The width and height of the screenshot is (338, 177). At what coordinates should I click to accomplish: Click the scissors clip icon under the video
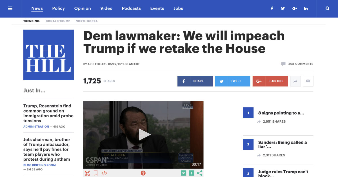[x=87, y=173]
